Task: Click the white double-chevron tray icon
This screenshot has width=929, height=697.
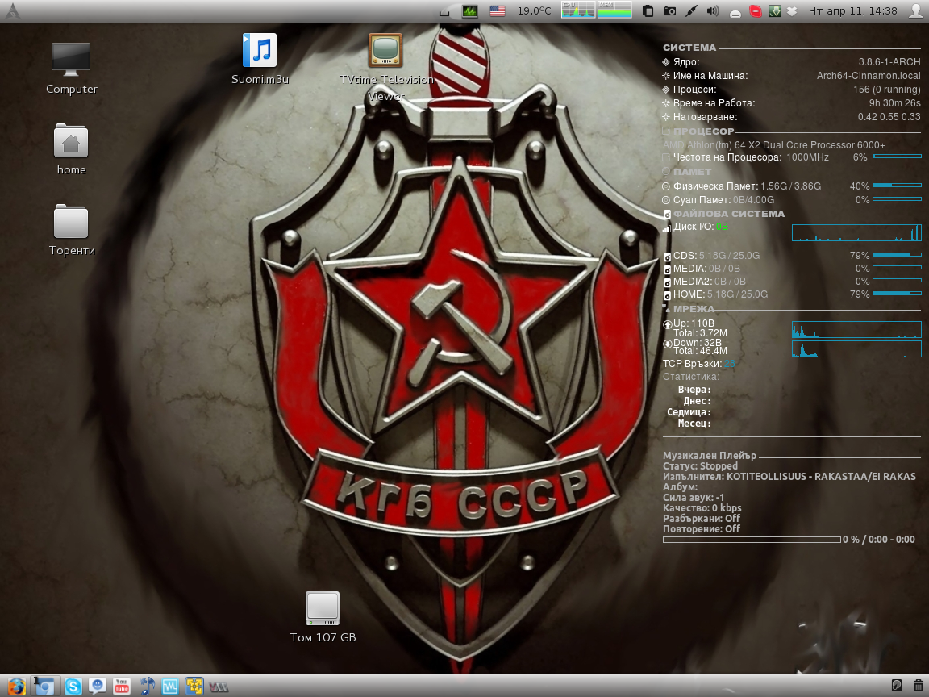Action: (x=793, y=11)
